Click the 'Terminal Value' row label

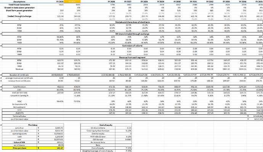click(19, 116)
